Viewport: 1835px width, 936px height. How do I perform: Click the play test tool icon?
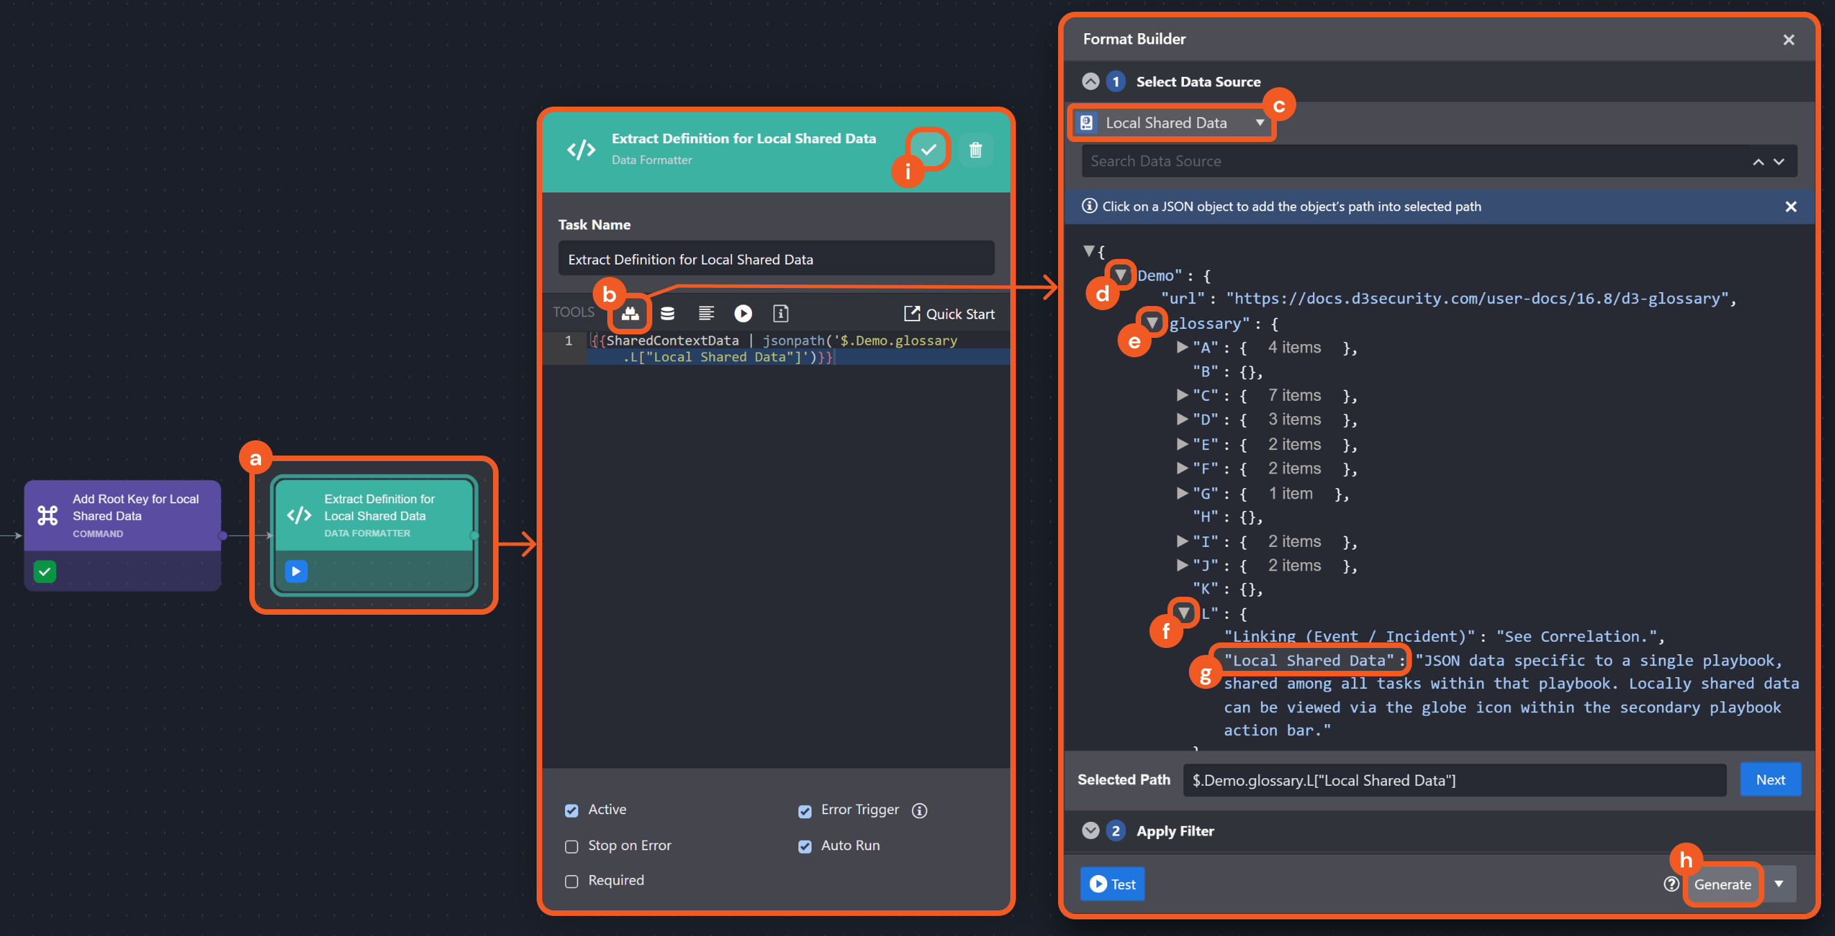[x=743, y=314]
